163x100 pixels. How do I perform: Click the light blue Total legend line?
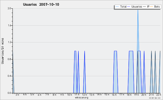(117, 7)
